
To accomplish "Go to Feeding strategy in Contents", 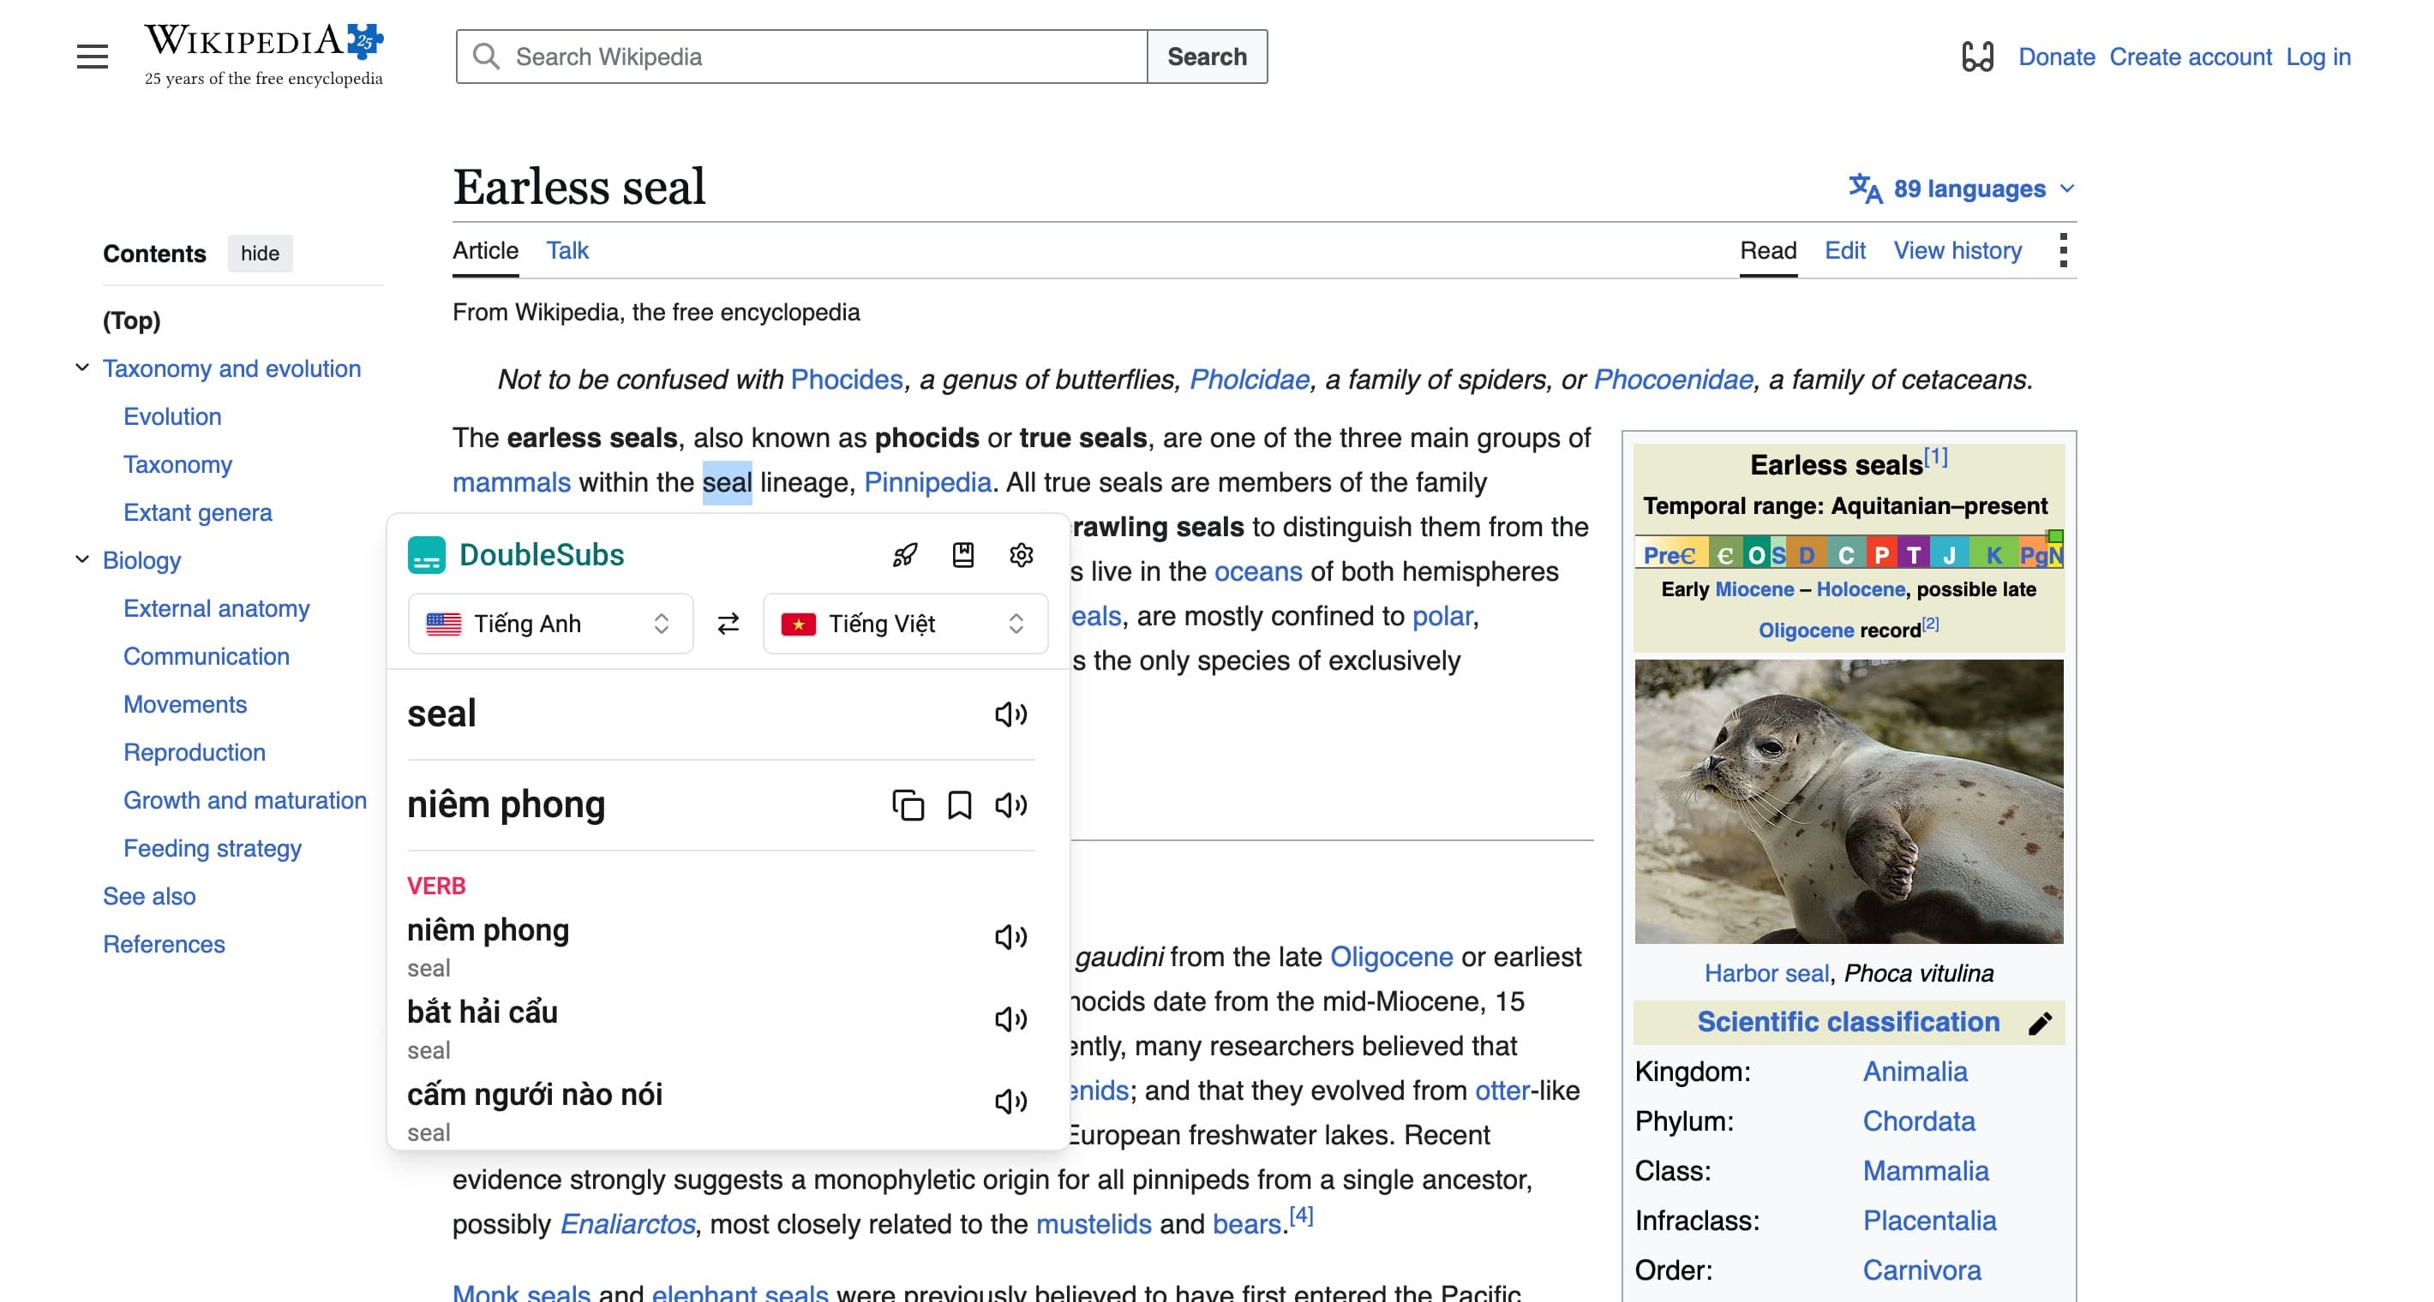I will click(213, 849).
